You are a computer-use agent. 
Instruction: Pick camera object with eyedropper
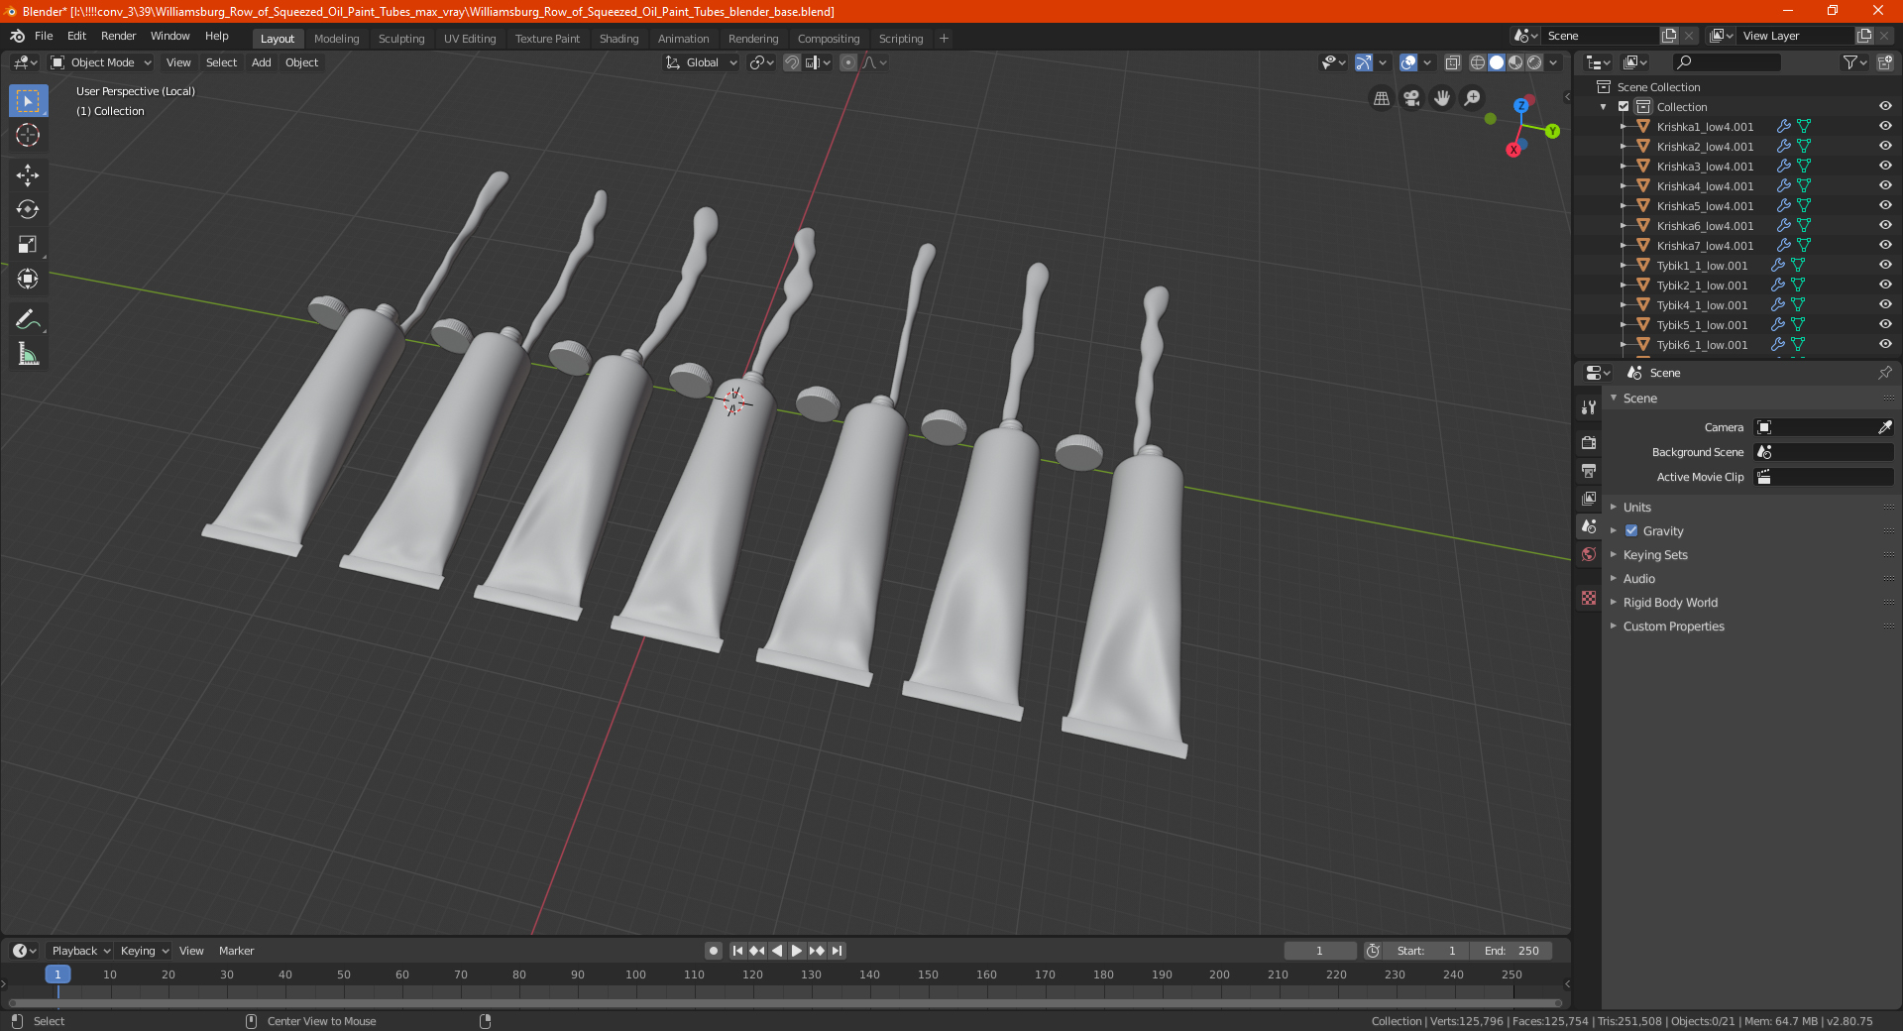1884,427
